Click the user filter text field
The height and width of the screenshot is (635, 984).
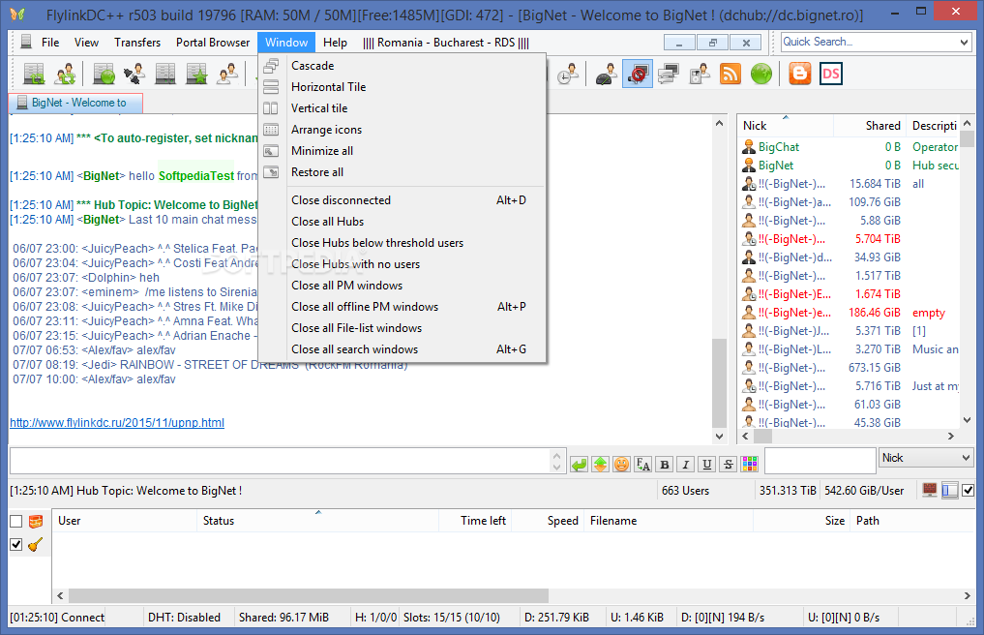pyautogui.click(x=820, y=461)
